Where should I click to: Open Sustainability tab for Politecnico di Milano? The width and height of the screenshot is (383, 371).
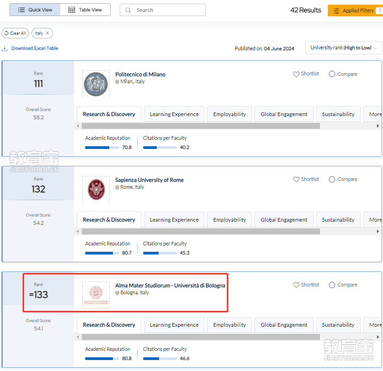pyautogui.click(x=338, y=114)
